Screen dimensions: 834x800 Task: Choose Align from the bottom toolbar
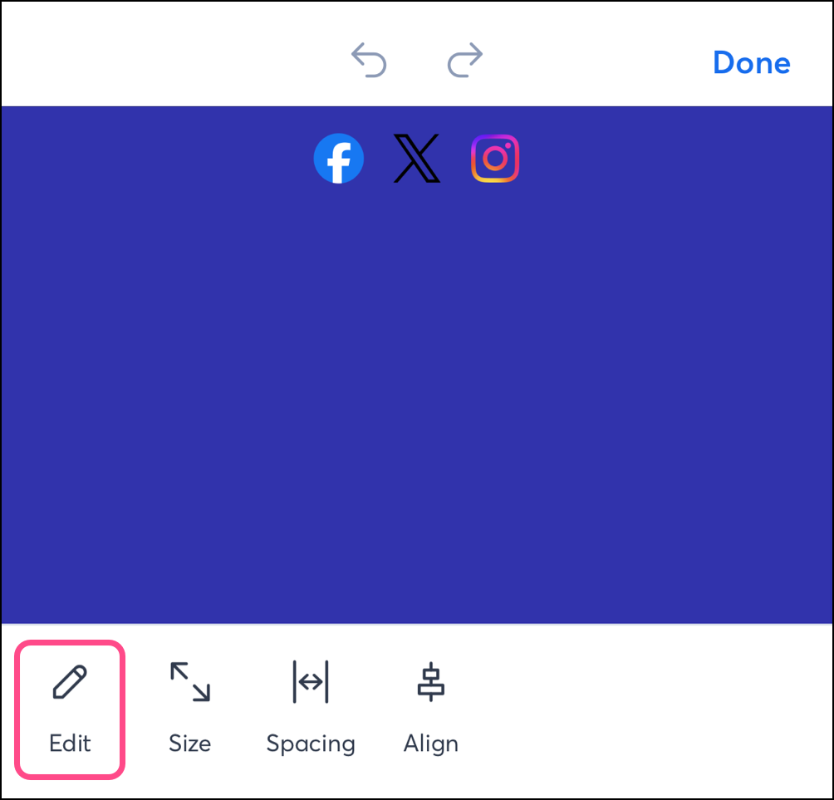[430, 706]
